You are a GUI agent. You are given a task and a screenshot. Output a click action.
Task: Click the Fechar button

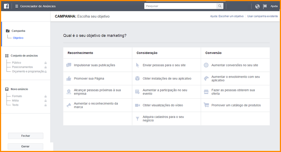click(26, 136)
